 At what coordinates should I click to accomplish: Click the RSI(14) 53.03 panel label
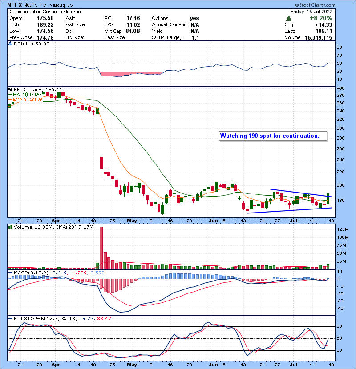pos(31,44)
